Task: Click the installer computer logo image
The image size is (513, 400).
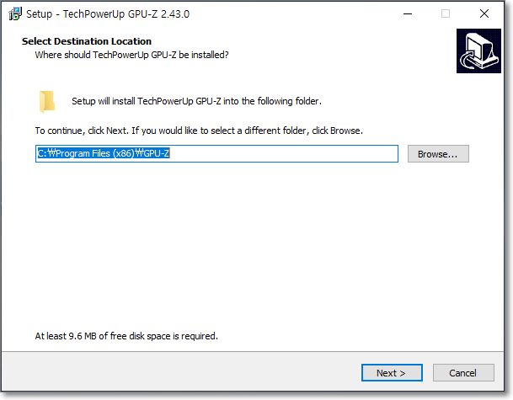Action: pos(478,51)
